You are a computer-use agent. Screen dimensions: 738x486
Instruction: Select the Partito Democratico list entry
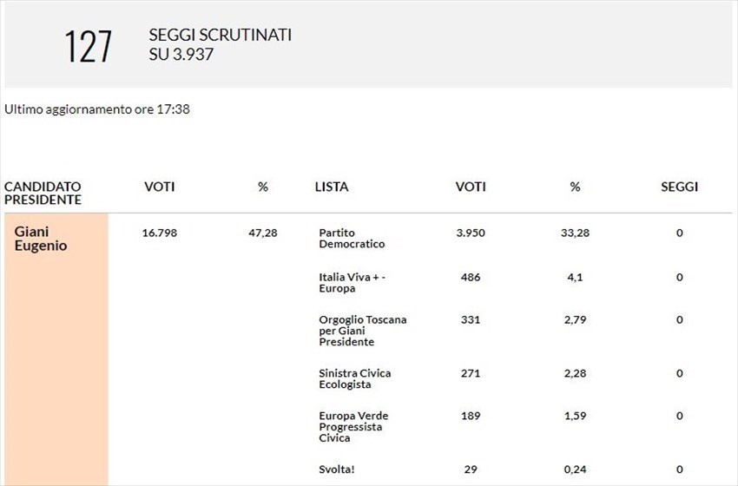pyautogui.click(x=352, y=239)
